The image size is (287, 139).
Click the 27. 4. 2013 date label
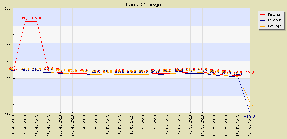(49, 126)
